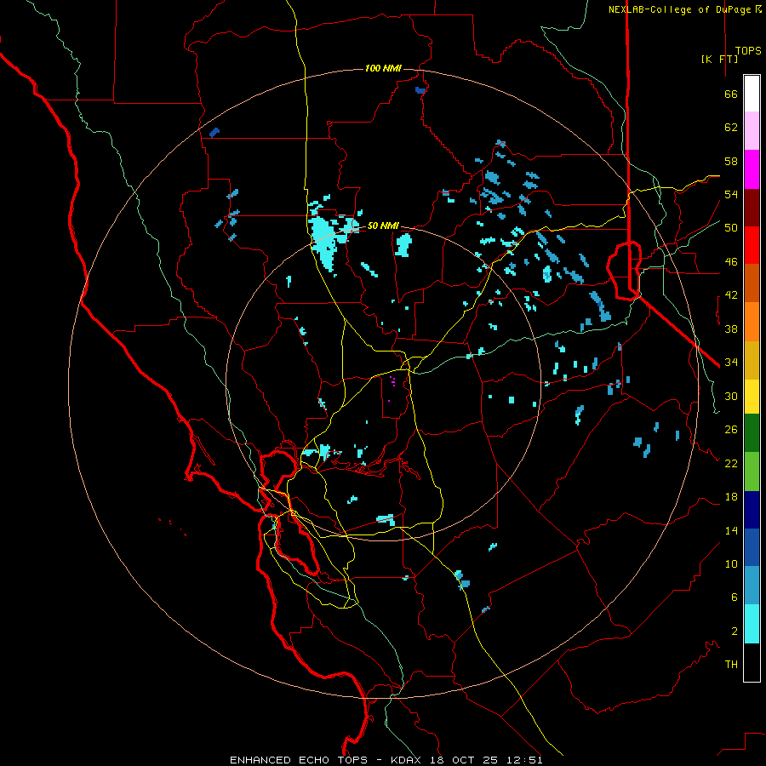The width and height of the screenshot is (766, 766).
Task: Click the TH threshold label
Action: pyautogui.click(x=731, y=665)
